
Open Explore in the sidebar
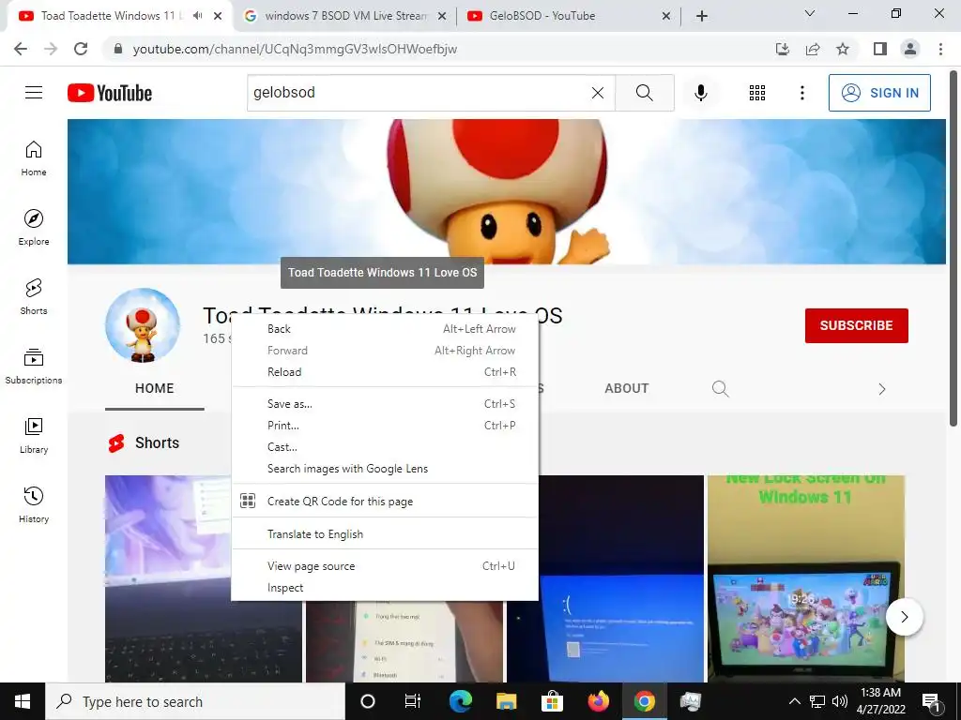[x=34, y=228]
